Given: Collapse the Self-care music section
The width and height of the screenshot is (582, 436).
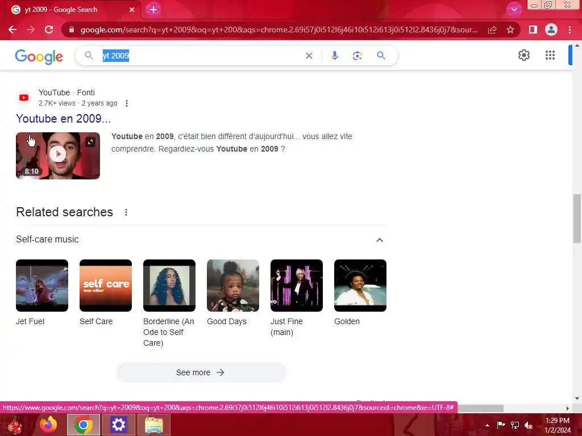Looking at the screenshot, I should click(x=379, y=240).
